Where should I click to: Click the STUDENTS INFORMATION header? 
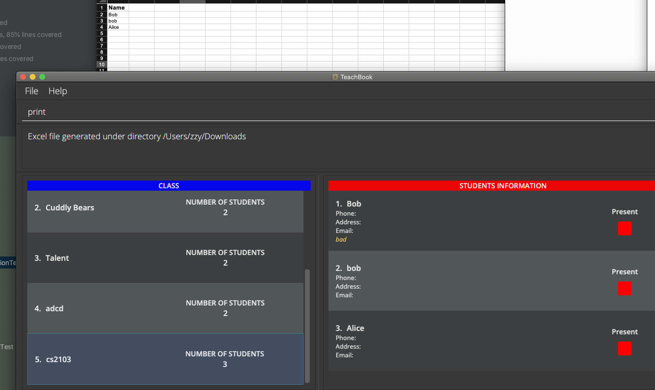[502, 186]
